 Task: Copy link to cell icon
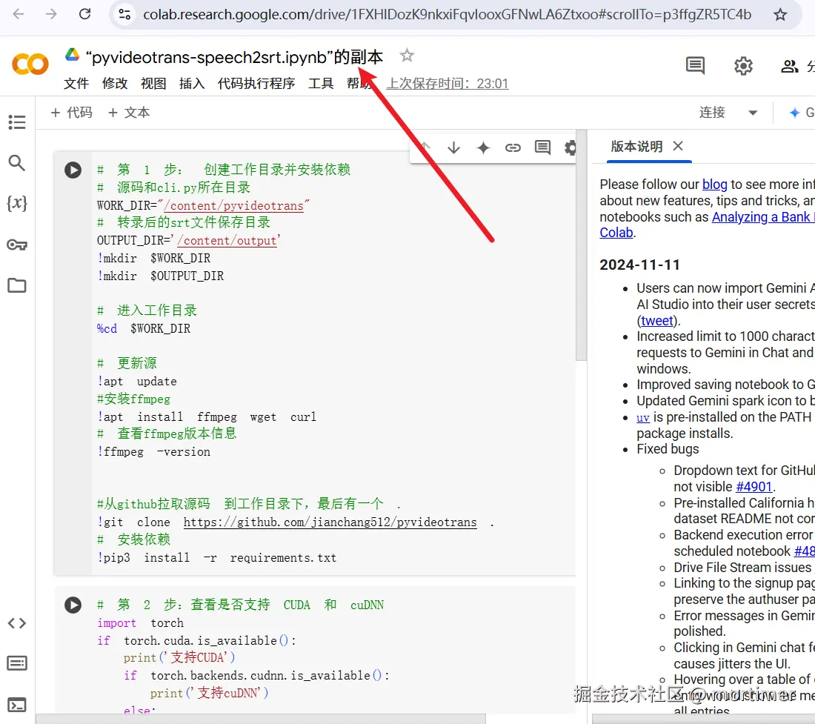point(513,147)
